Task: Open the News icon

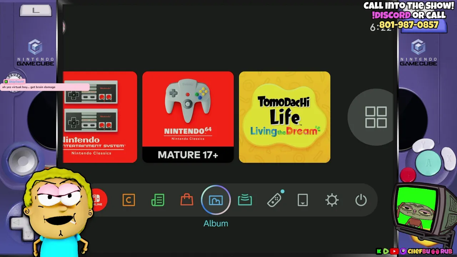Action: coord(158,200)
